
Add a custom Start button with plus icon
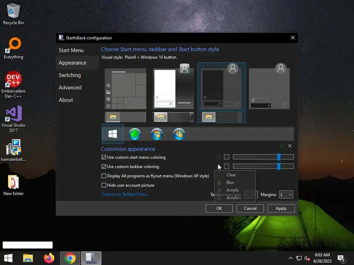[x=281, y=146]
